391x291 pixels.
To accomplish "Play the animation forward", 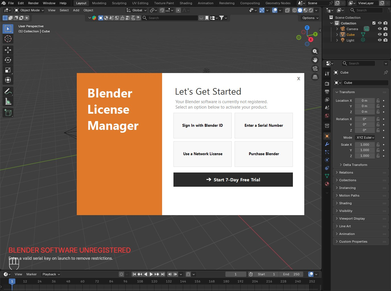I will 151,274.
